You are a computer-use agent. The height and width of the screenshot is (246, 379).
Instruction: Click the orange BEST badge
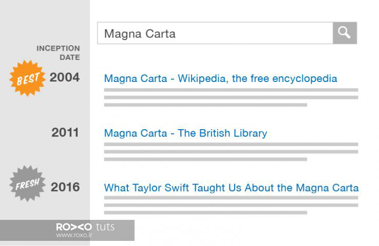pyautogui.click(x=27, y=78)
